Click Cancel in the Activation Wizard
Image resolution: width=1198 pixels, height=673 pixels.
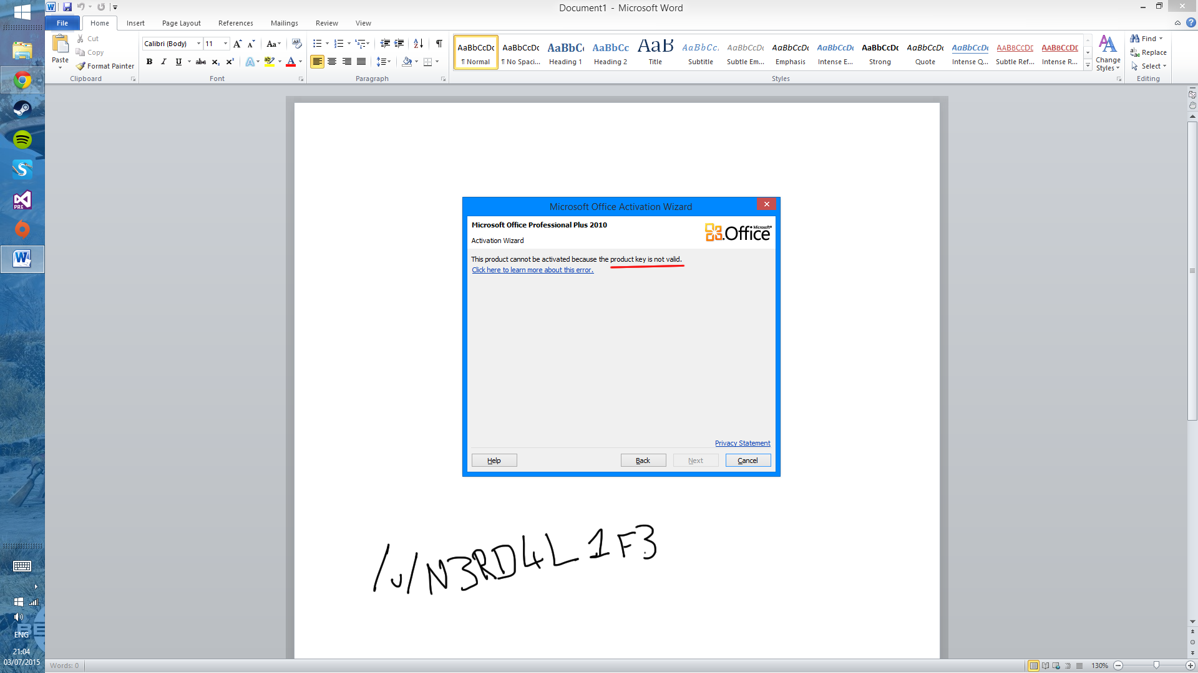748,461
